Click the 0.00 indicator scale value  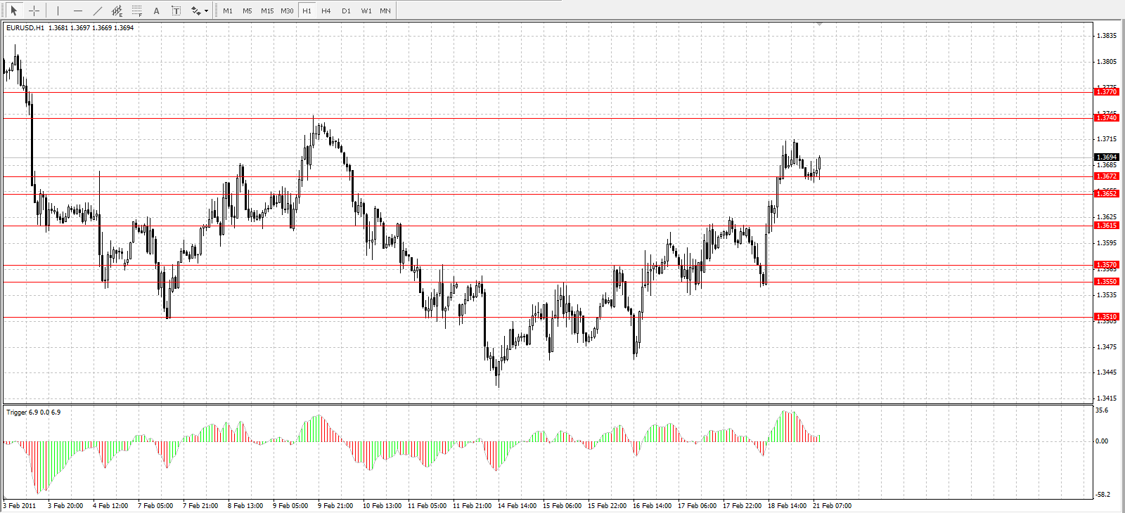coord(1102,441)
